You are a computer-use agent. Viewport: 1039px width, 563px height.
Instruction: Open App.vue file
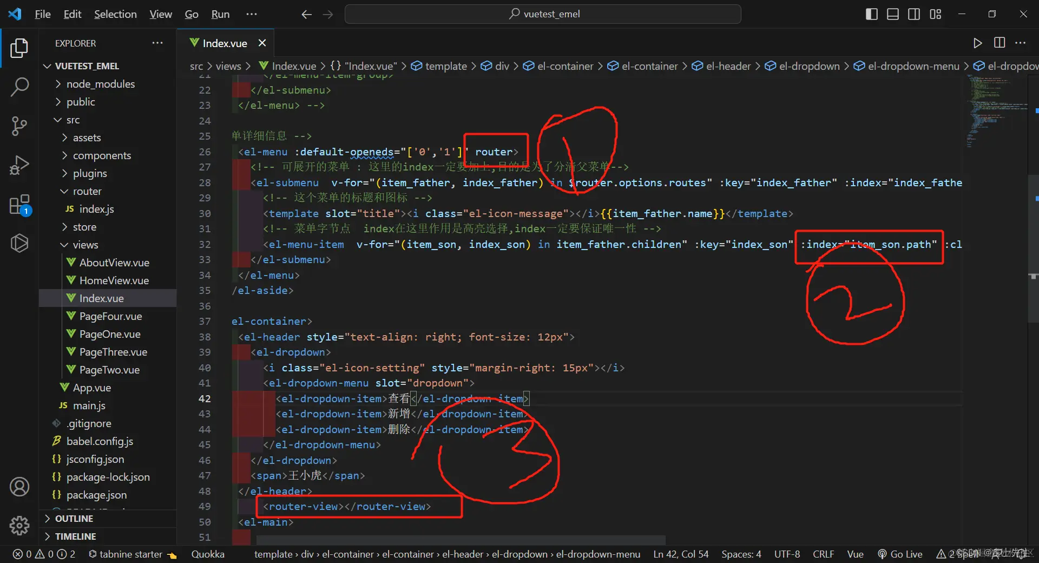coord(92,388)
